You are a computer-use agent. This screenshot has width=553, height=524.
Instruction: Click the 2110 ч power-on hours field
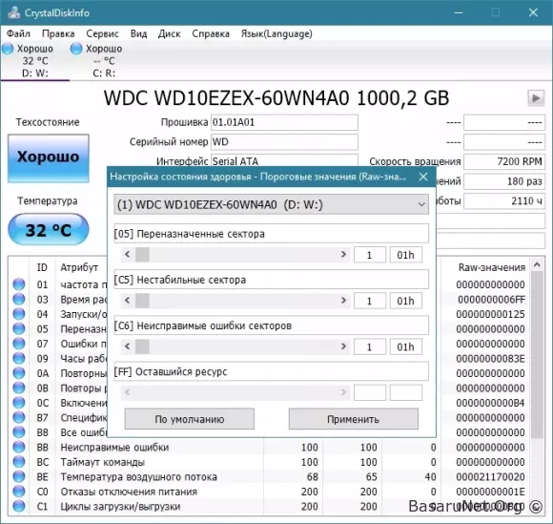tap(504, 200)
